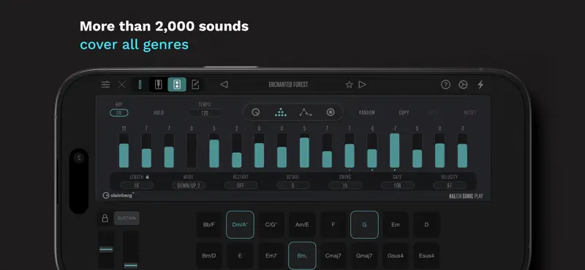The height and width of the screenshot is (270, 585).
Task: Open the Octave value field showing 0
Action: [x=293, y=185]
